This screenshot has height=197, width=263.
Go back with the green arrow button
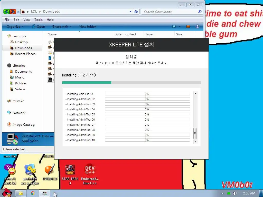click(x=6, y=12)
